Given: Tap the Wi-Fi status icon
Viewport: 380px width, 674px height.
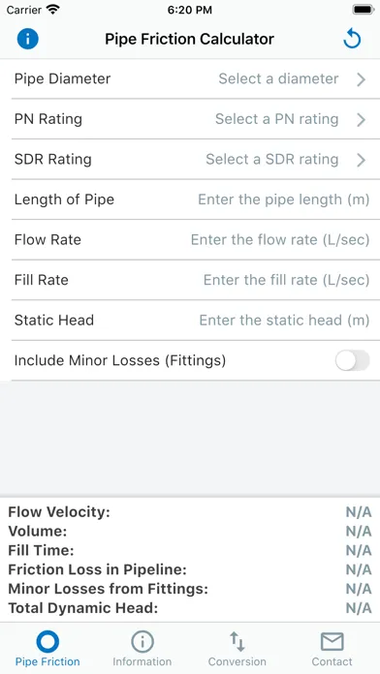Looking at the screenshot, I should (x=53, y=10).
